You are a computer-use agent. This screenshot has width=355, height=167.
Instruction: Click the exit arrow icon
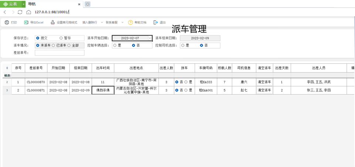[x=156, y=22]
